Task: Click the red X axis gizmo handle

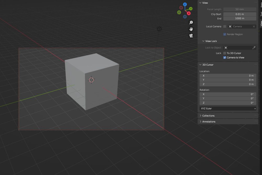Action: point(189,13)
